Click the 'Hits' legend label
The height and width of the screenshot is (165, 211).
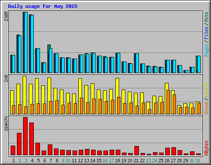206,17
